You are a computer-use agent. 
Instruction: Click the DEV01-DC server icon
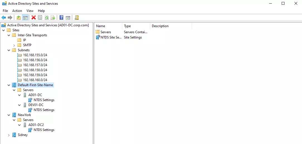(25, 105)
